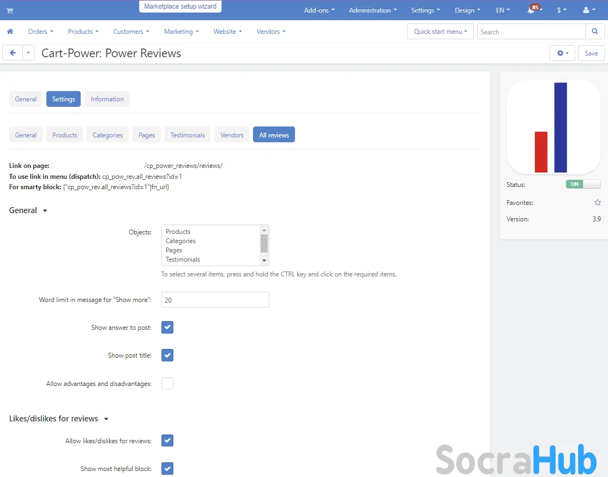Click the Save button
The image size is (608, 477).
point(591,53)
